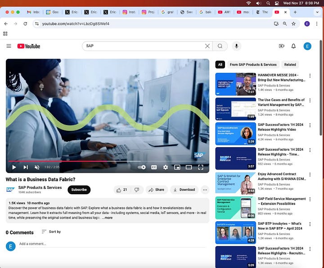The width and height of the screenshot is (324, 268).
Task: Open options for Release Highlights Video
Action: (x=310, y=125)
